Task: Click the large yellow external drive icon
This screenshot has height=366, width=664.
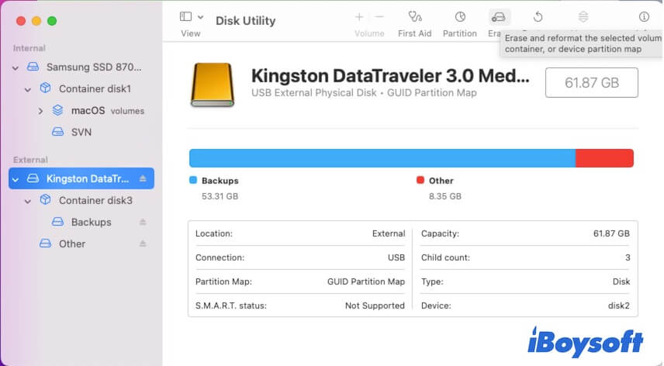Action: click(213, 85)
